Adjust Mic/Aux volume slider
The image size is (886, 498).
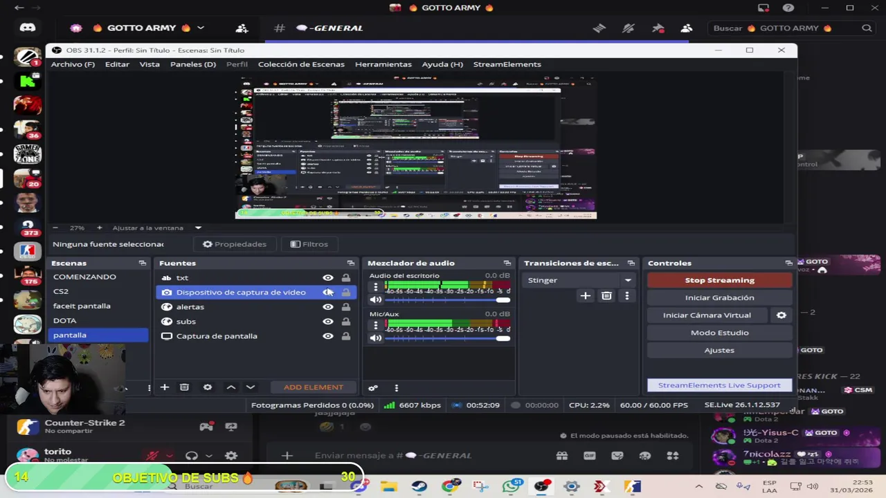tap(448, 338)
